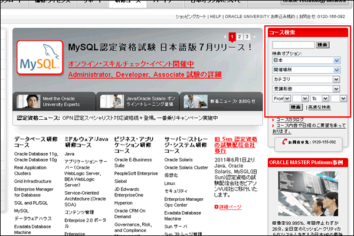The image size is (354, 236).
Task: Open JD Edwards EnterpriseOne link
Action: 129,192
